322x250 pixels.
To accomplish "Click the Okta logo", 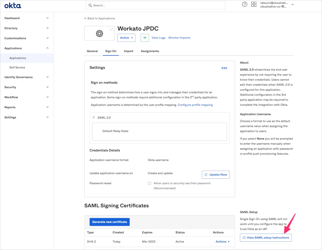I will click(x=13, y=6).
